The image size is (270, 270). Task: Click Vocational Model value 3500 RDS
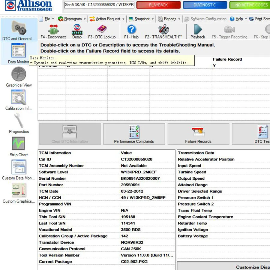pyautogui.click(x=131, y=229)
